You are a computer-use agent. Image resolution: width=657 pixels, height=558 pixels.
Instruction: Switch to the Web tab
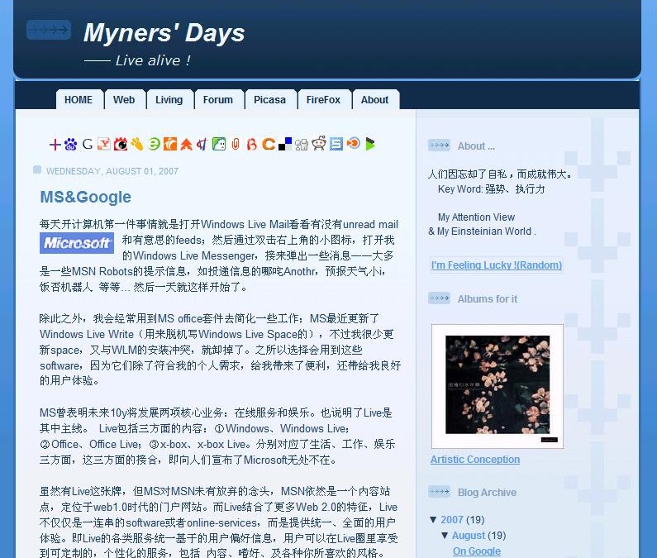[124, 100]
